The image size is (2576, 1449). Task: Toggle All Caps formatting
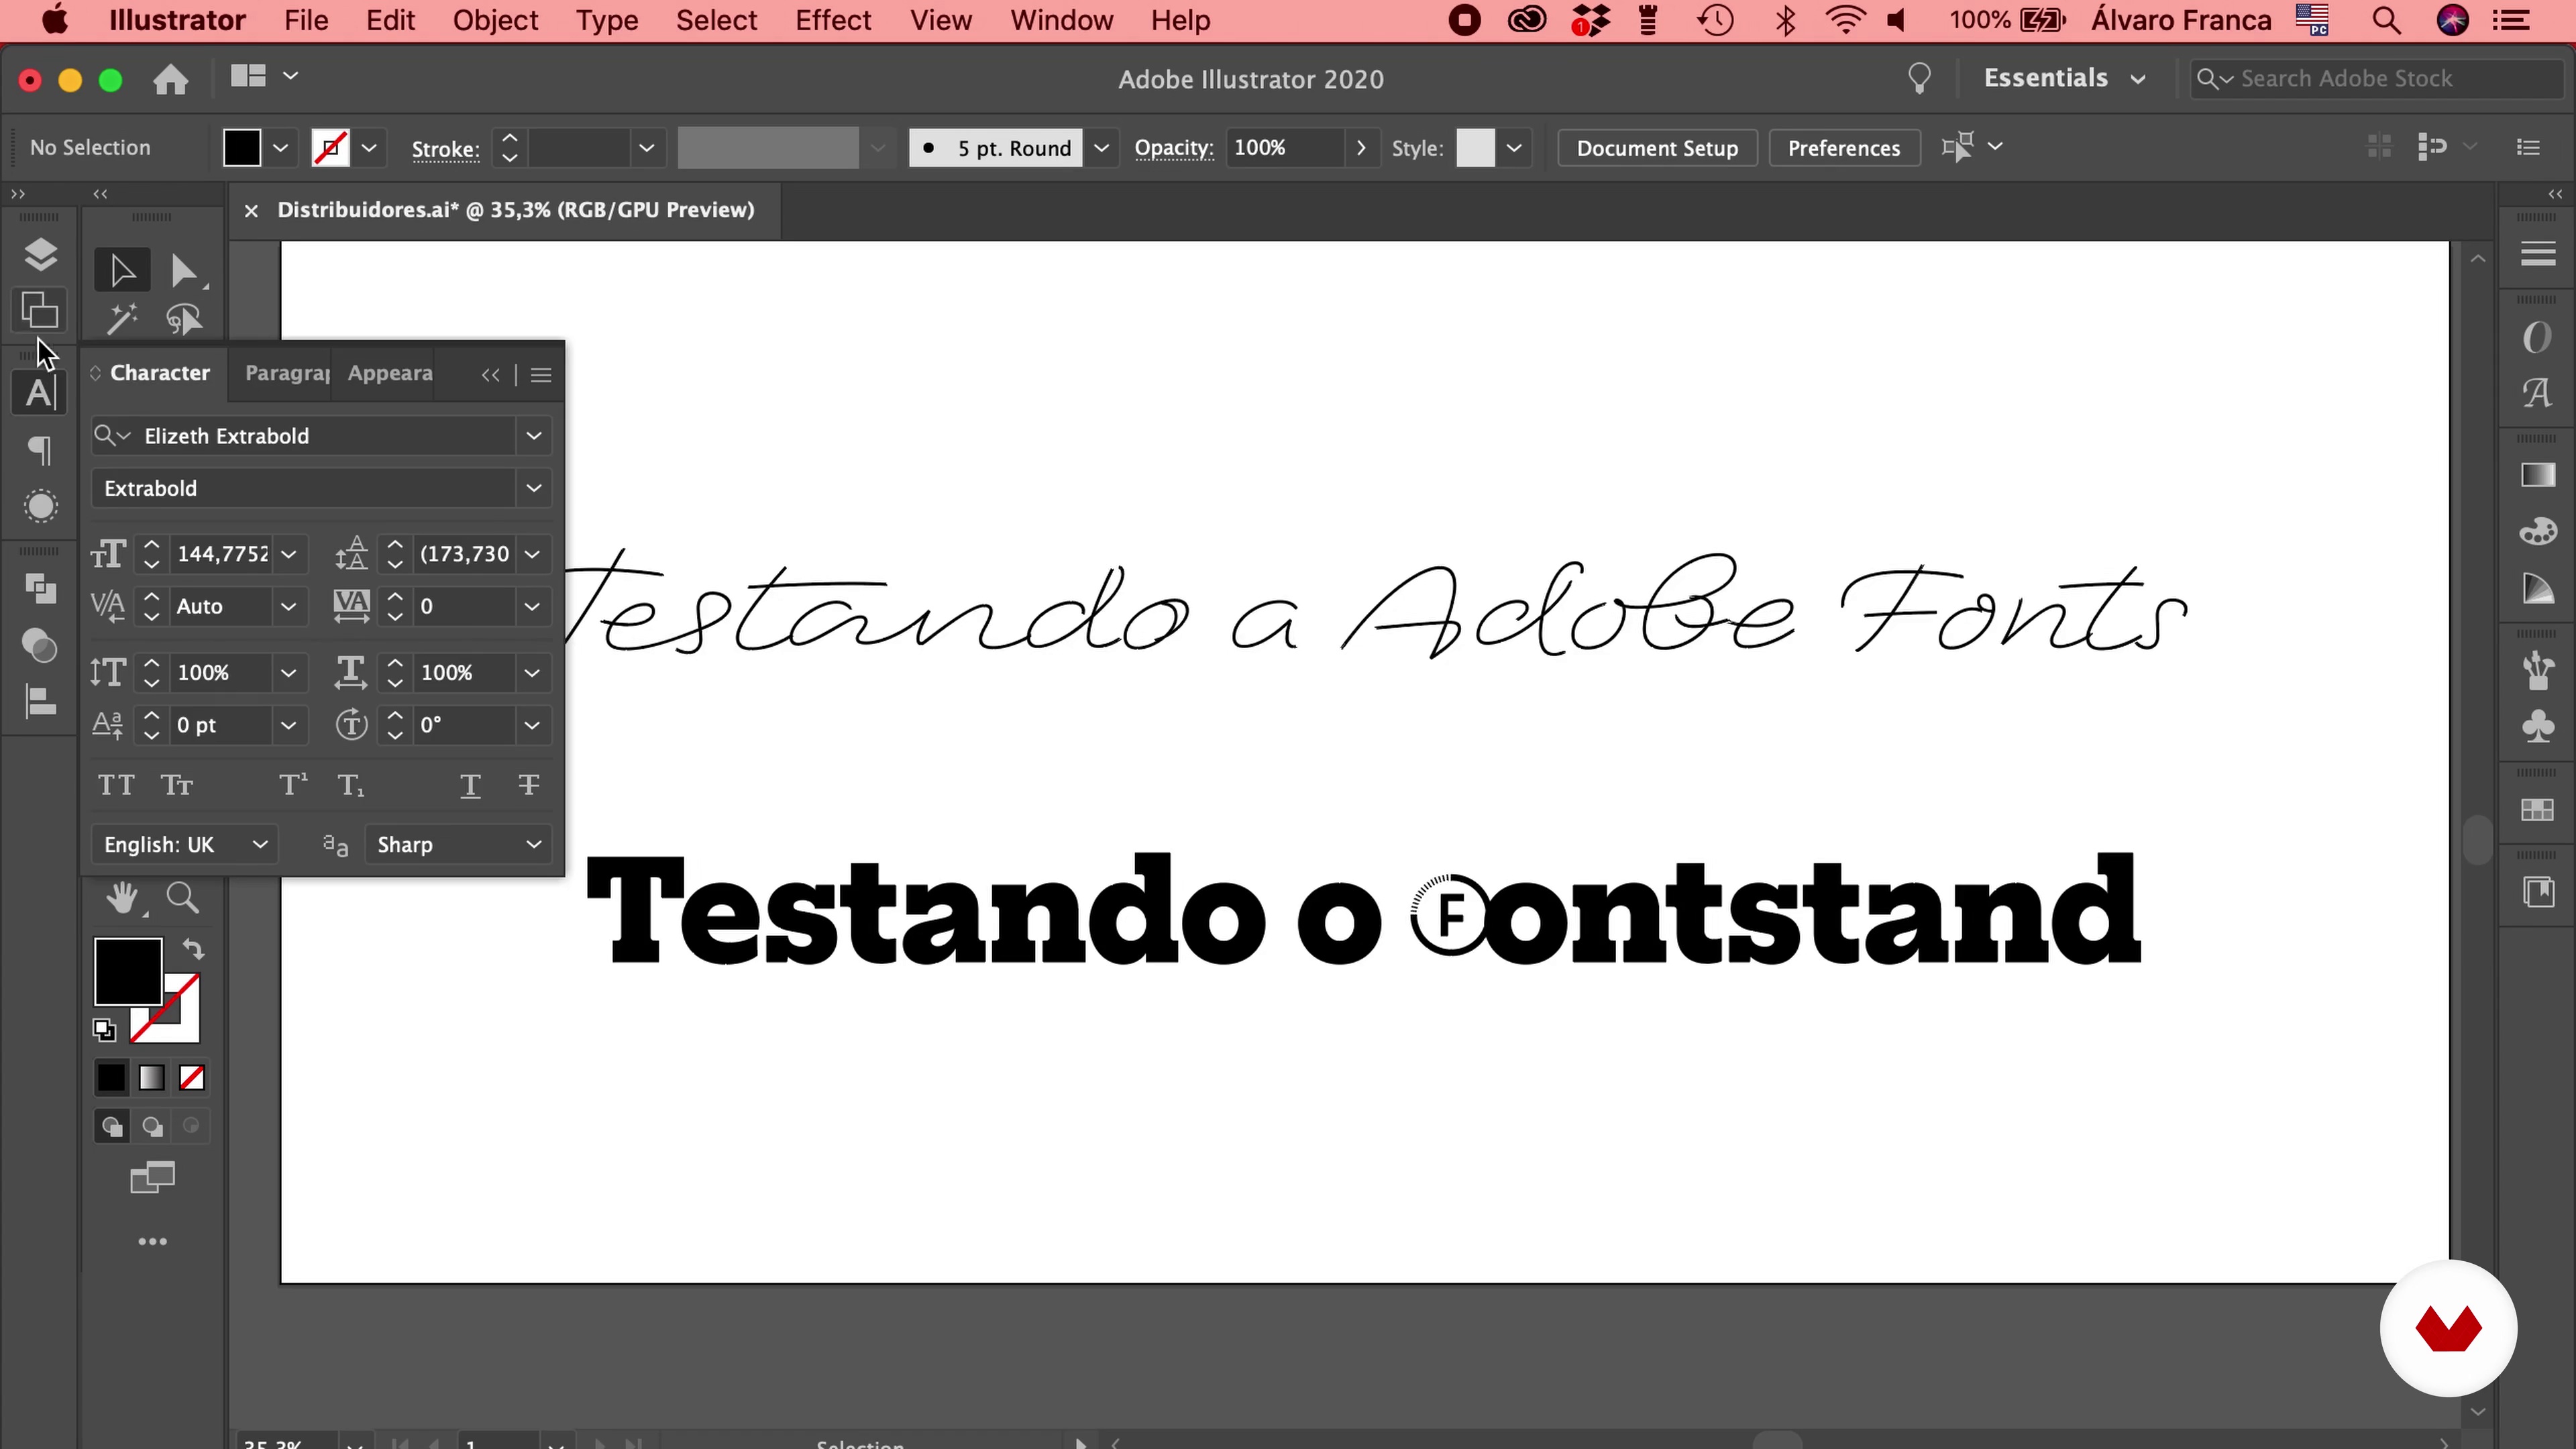coord(116,785)
